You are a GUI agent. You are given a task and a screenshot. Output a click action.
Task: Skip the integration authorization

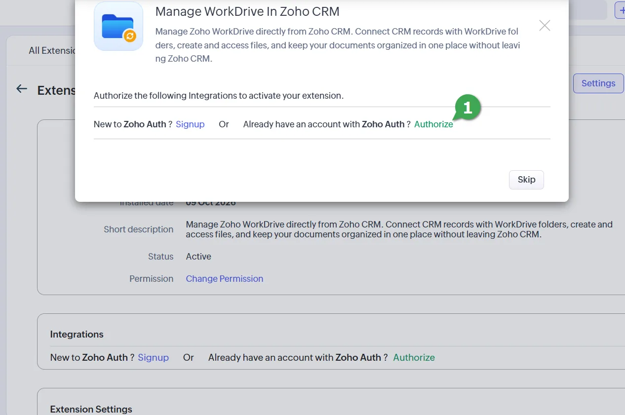526,180
